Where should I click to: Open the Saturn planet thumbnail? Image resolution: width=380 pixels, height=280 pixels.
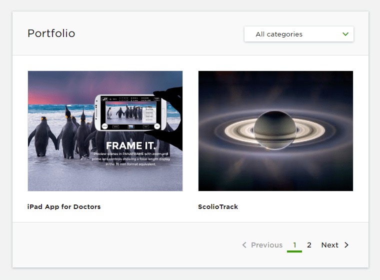[275, 131]
